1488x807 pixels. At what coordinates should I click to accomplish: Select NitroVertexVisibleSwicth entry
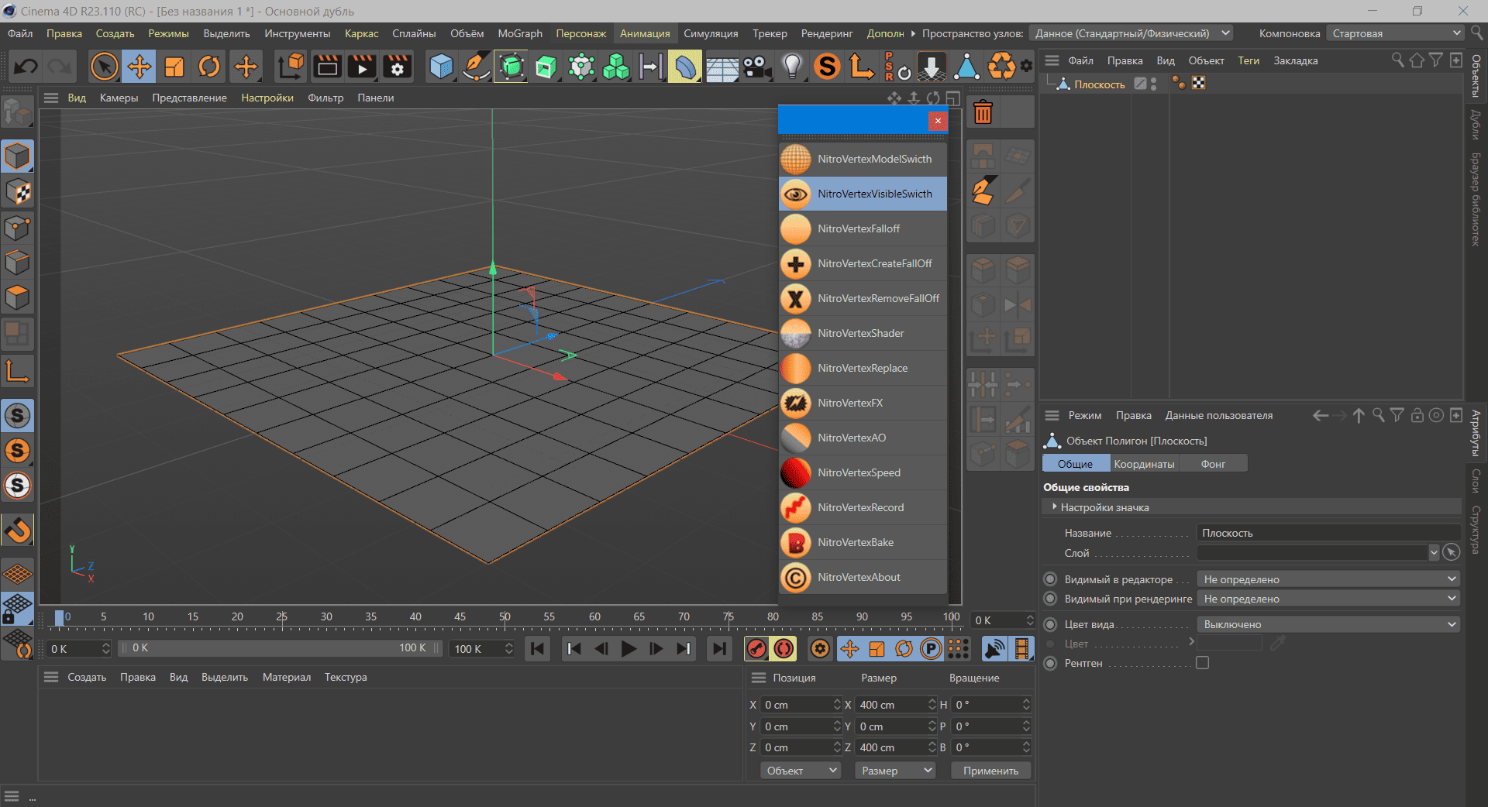click(x=863, y=194)
